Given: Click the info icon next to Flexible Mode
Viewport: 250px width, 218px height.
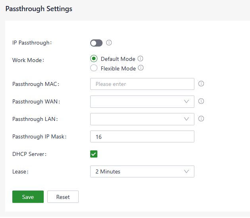Looking at the screenshot, I should coord(141,68).
